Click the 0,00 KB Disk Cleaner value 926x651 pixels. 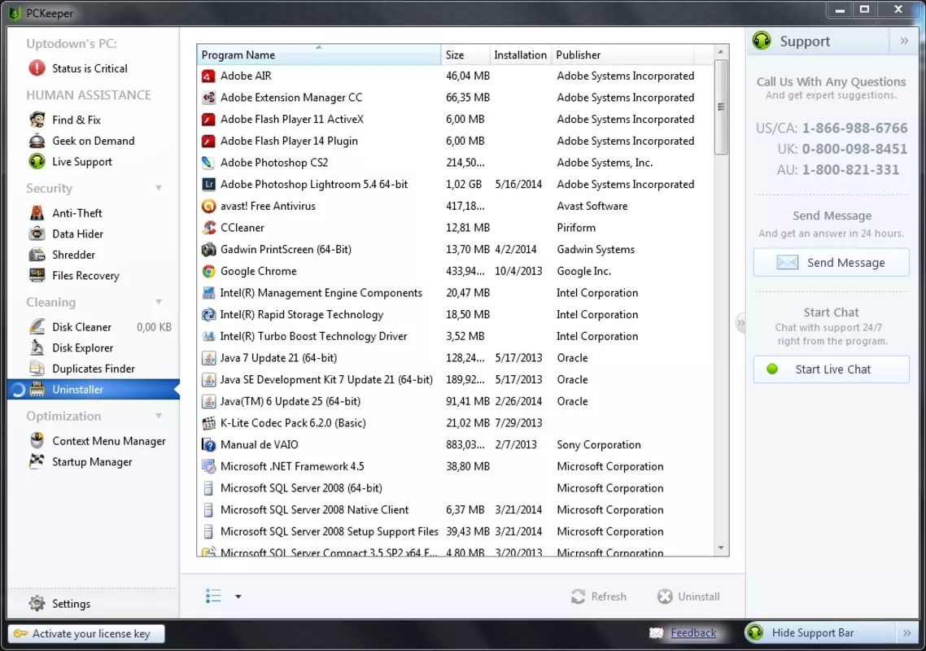pos(154,326)
